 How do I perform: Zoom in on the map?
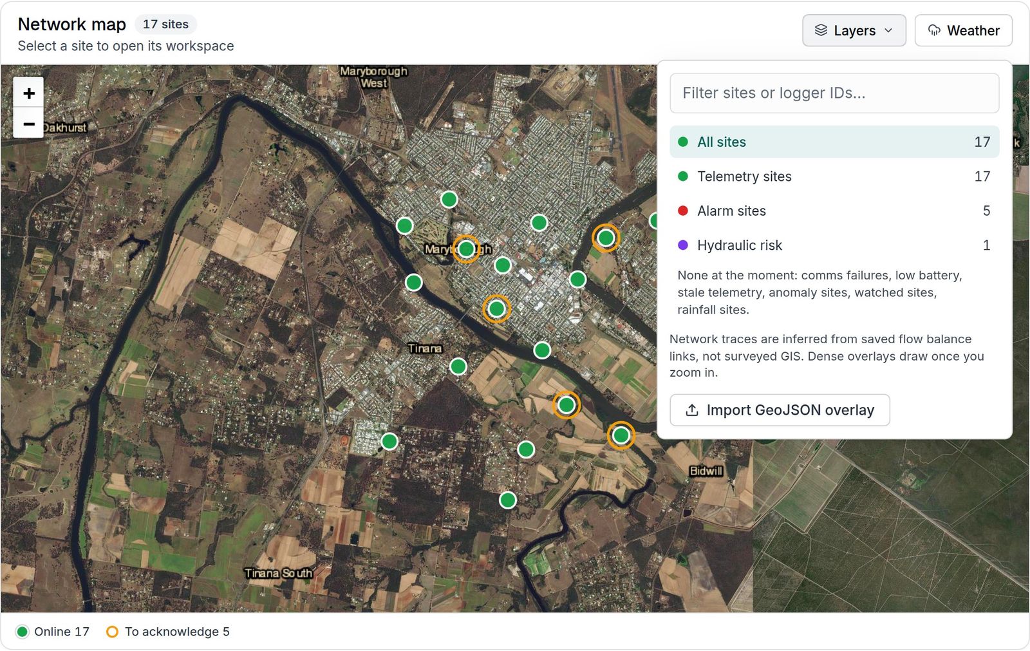[x=28, y=93]
